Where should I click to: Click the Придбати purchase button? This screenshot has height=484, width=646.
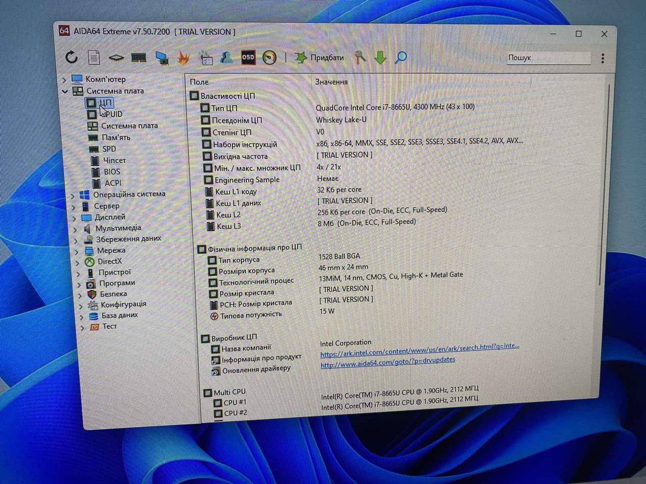[319, 57]
